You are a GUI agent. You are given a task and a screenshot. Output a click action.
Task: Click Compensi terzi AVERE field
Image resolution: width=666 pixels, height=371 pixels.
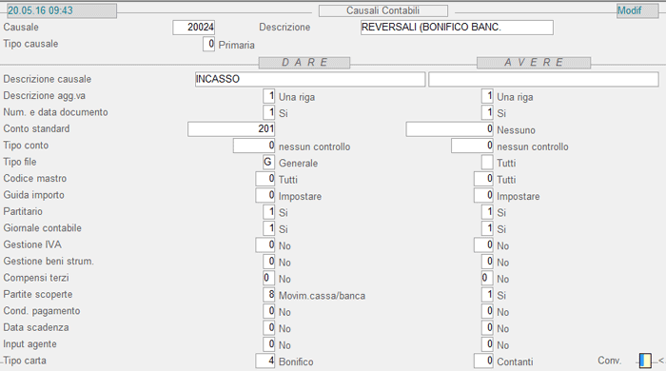[x=487, y=278]
